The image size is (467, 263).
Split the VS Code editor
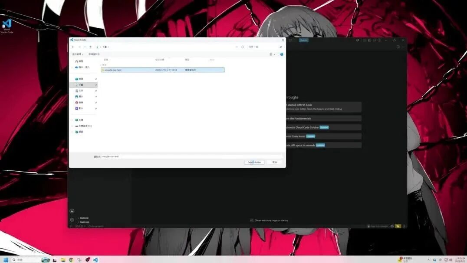(x=398, y=47)
